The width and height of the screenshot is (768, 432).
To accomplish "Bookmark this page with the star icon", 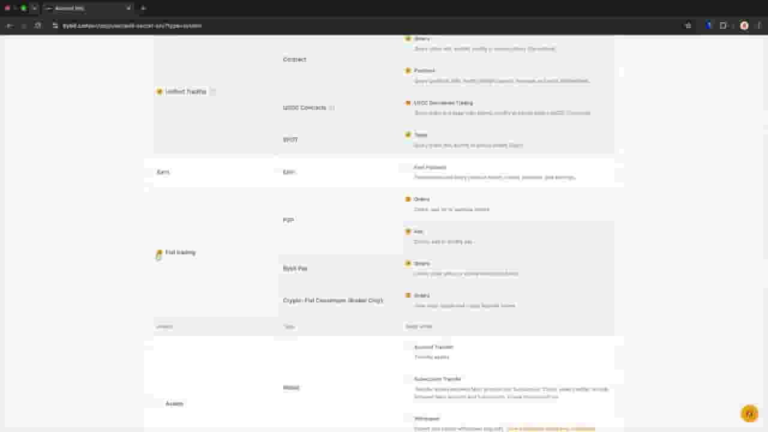I will 688,26.
